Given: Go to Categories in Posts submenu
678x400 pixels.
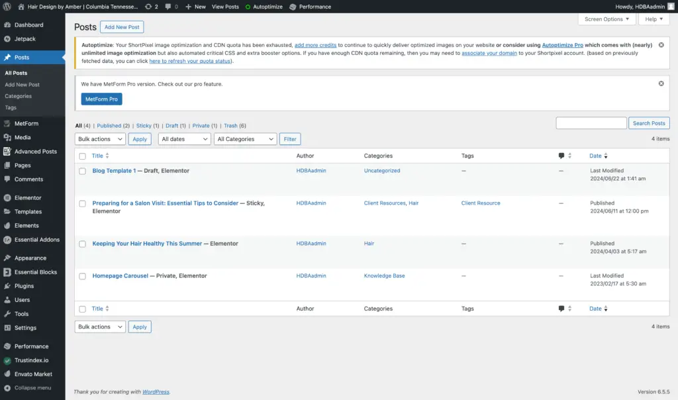Looking at the screenshot, I should pos(19,96).
